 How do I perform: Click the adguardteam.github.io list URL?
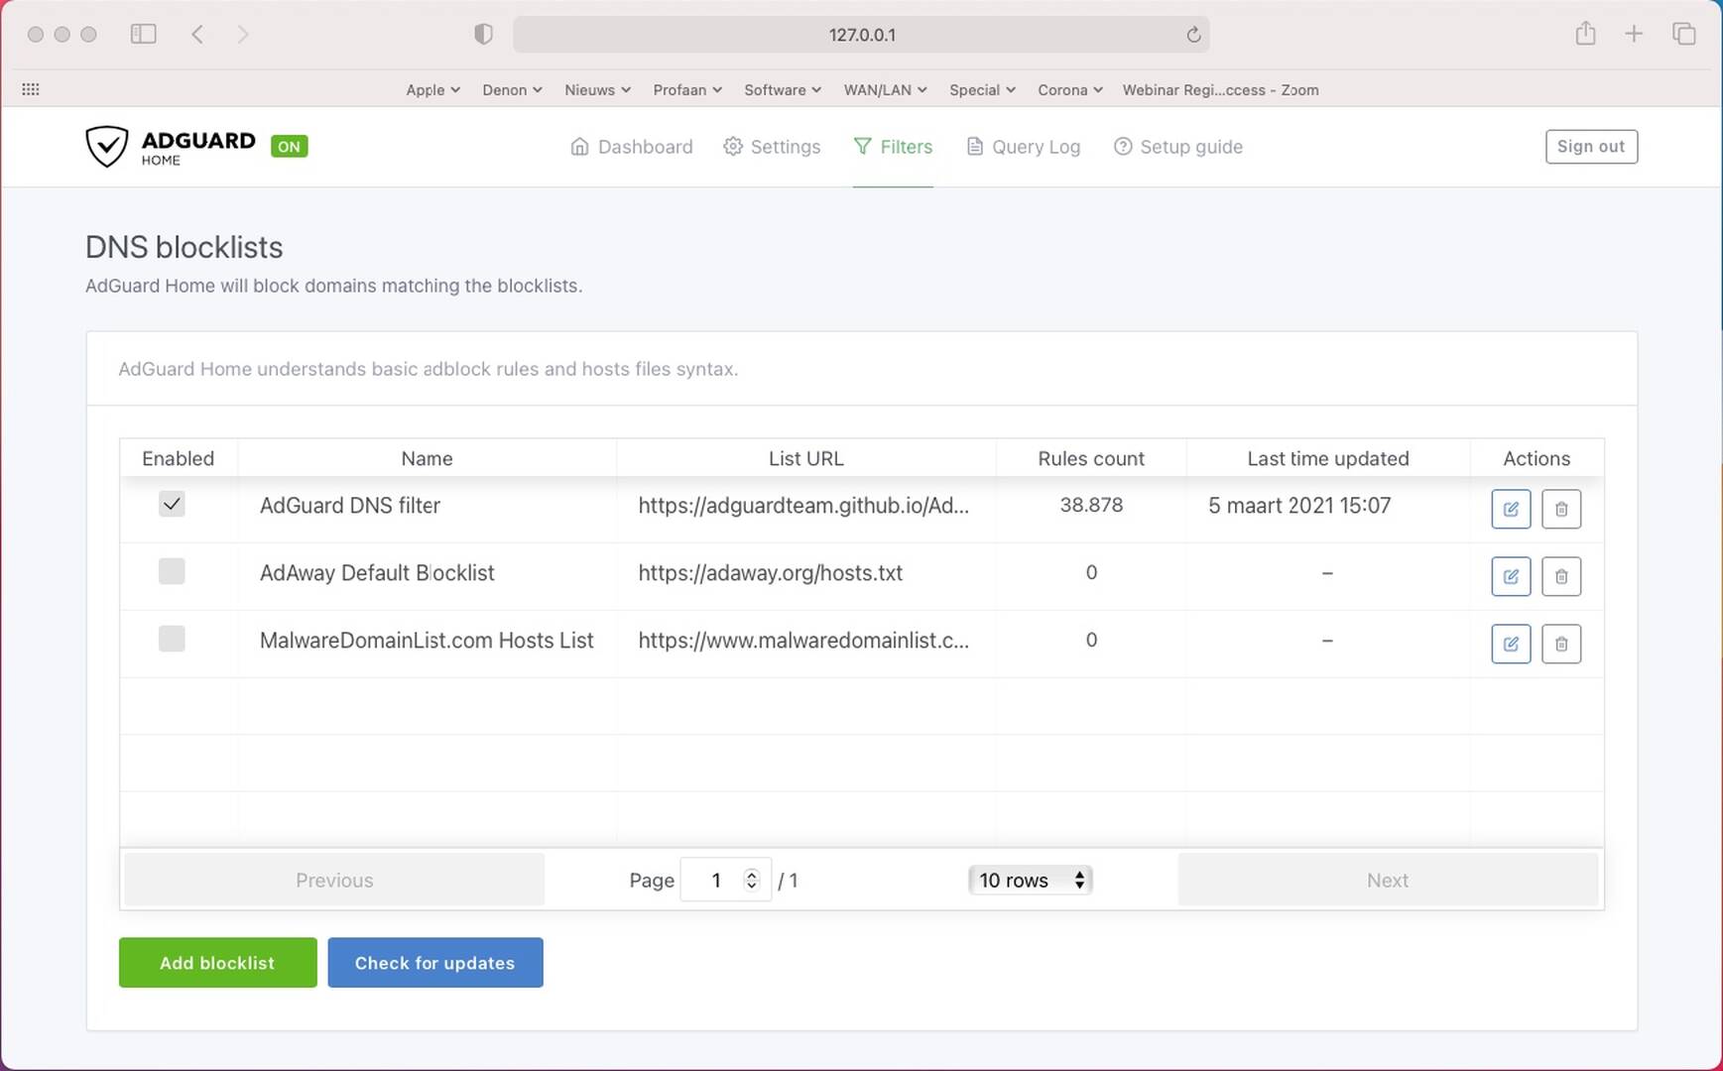803,505
